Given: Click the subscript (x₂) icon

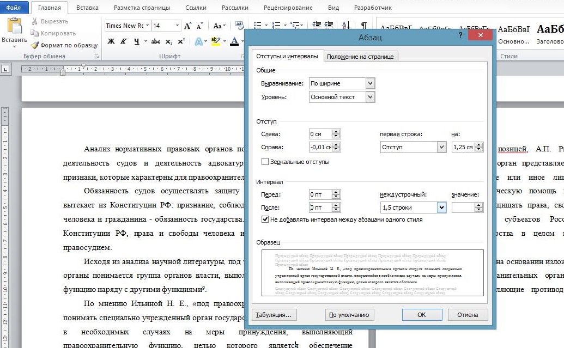Looking at the screenshot, I should pyautogui.click(x=169, y=41).
